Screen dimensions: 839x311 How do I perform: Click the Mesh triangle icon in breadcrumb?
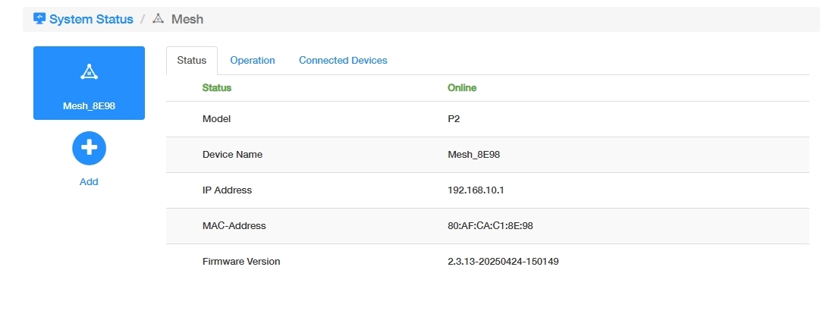158,18
